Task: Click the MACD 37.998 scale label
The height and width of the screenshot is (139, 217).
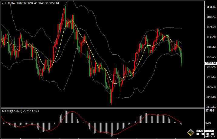Action: 210,111
